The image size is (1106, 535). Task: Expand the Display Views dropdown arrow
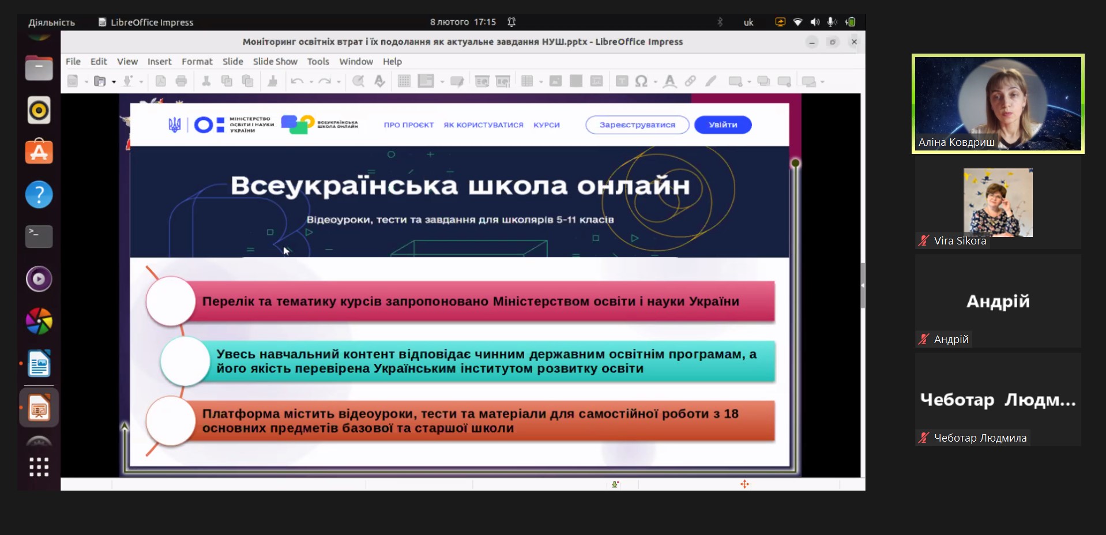[x=442, y=82]
